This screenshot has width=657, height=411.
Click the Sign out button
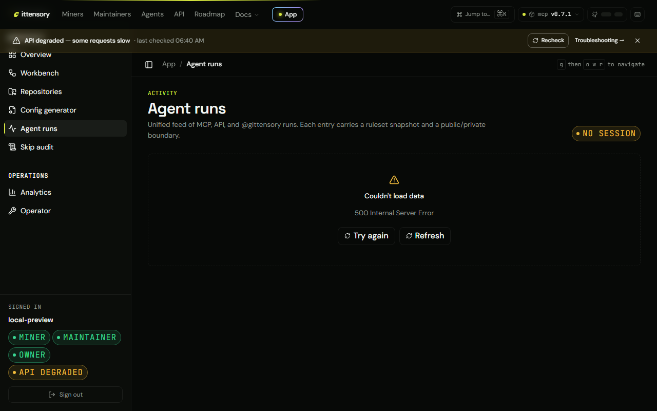click(65, 395)
